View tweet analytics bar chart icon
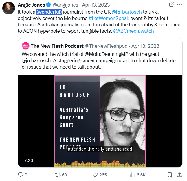187x181 pixels. click(133, 175)
